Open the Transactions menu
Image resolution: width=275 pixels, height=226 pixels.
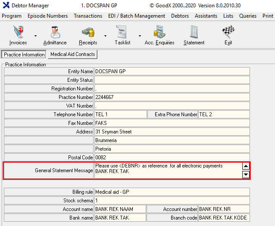click(88, 16)
